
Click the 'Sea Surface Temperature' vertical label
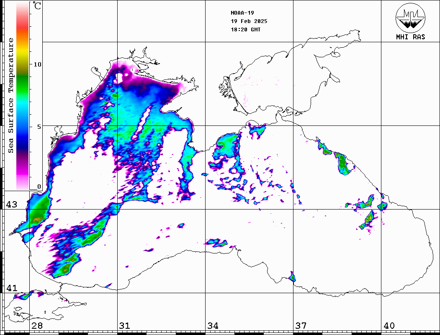10,95
